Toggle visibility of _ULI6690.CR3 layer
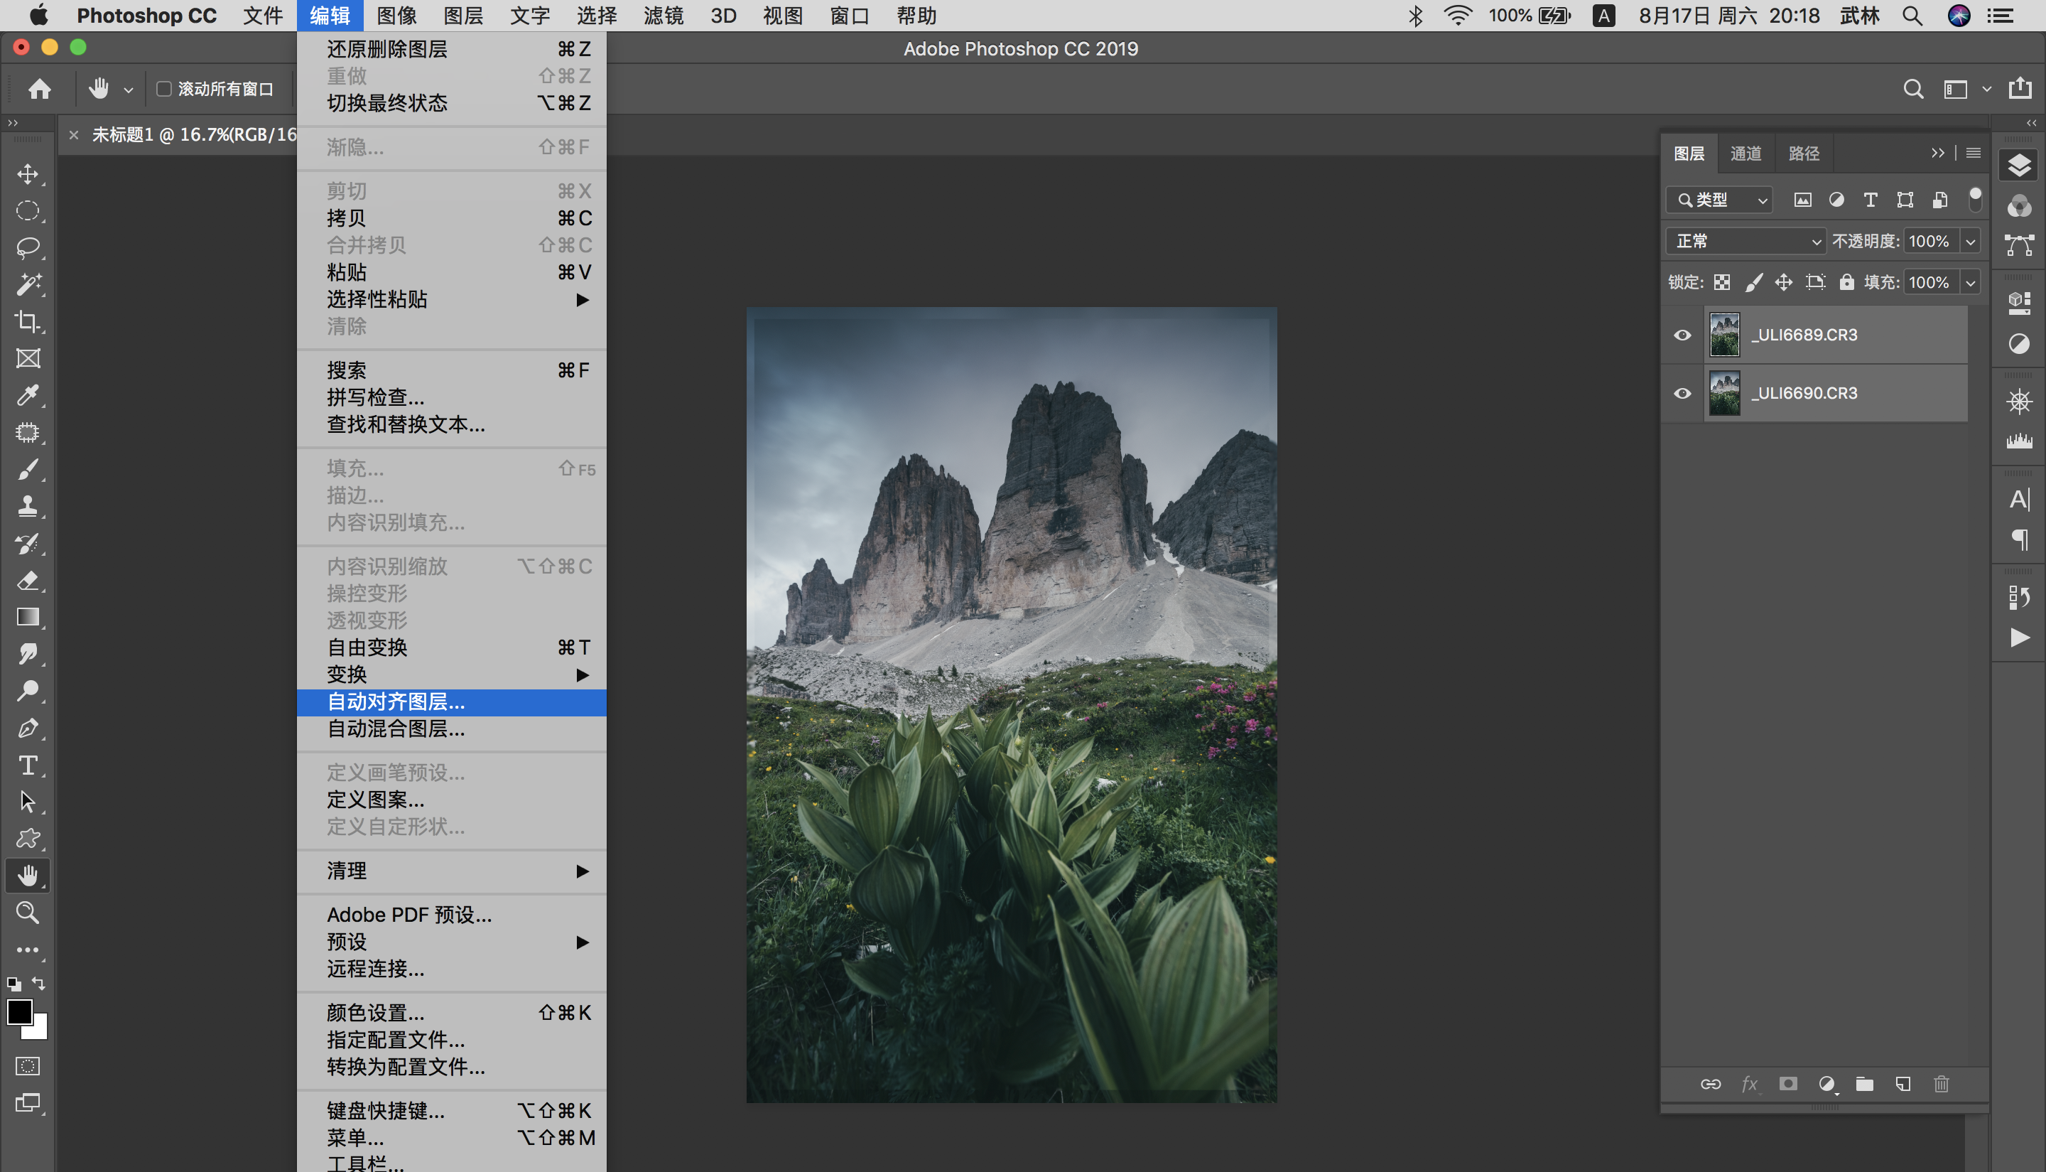The height and width of the screenshot is (1172, 2046). point(1682,394)
